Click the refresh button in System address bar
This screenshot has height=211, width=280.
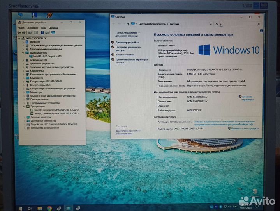(x=217, y=24)
